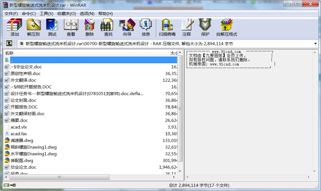The image size is (321, 191).
Task: Click file list vertical scrollbar thumb
Action: 180,108
